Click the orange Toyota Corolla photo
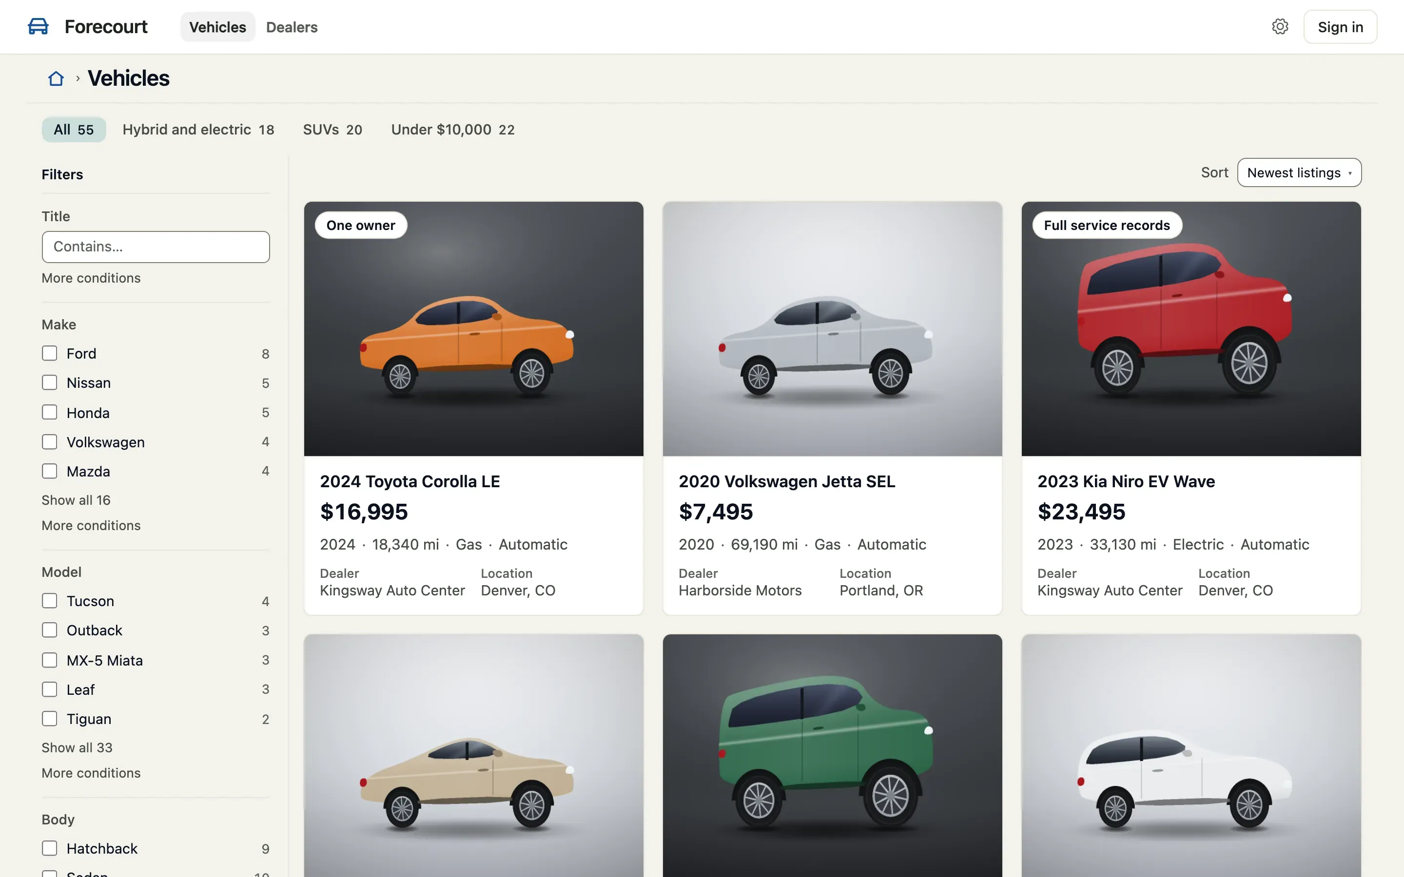Image resolution: width=1404 pixels, height=877 pixels. [473, 329]
